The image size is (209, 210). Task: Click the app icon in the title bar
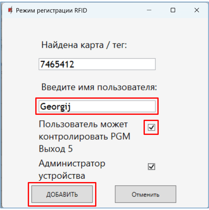[10, 10]
